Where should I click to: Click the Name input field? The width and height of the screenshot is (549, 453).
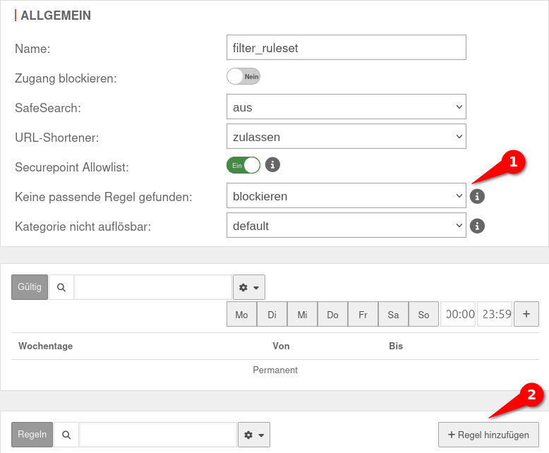tap(346, 47)
